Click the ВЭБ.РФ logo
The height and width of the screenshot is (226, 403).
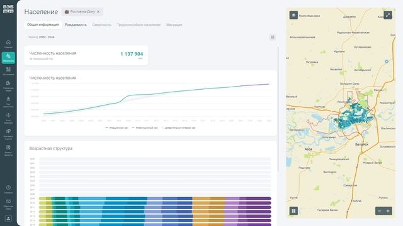[8, 9]
